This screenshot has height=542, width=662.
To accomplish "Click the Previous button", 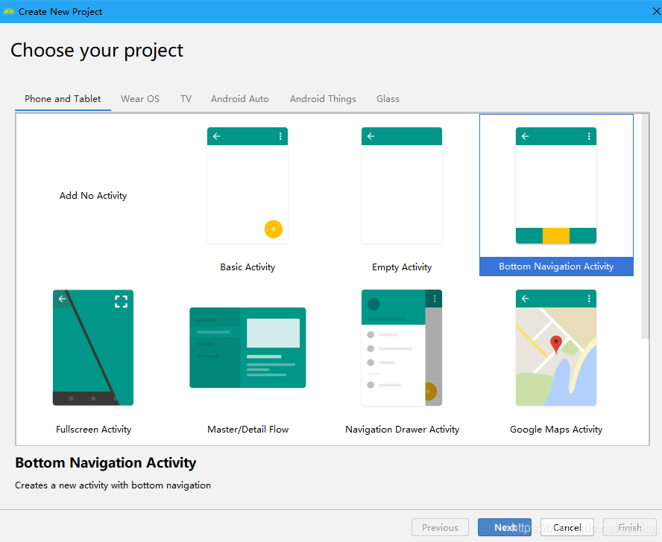I will pos(440,527).
